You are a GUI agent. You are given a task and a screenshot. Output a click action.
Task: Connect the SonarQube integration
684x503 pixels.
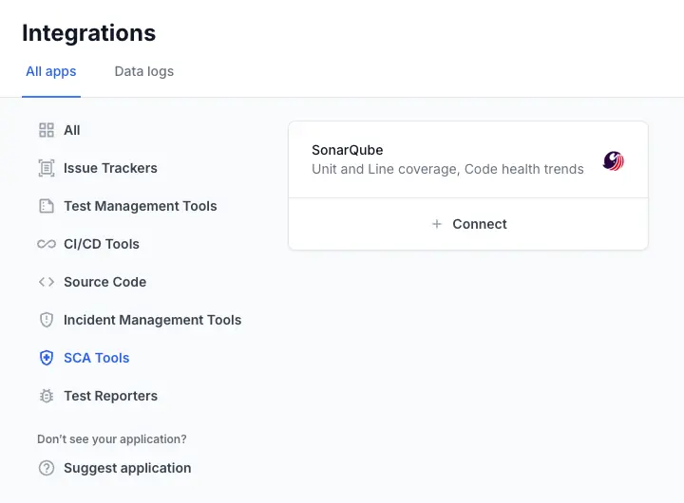click(x=468, y=224)
